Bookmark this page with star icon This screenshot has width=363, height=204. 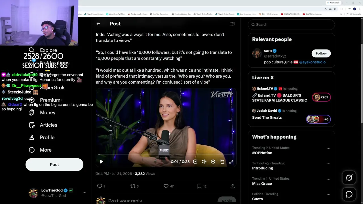click(x=335, y=9)
